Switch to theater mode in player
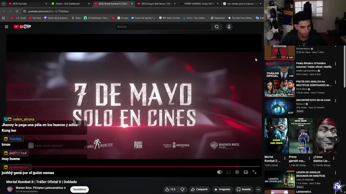 [x=246, y=172]
